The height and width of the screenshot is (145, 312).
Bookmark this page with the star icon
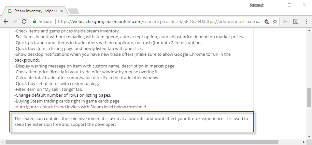(275, 21)
